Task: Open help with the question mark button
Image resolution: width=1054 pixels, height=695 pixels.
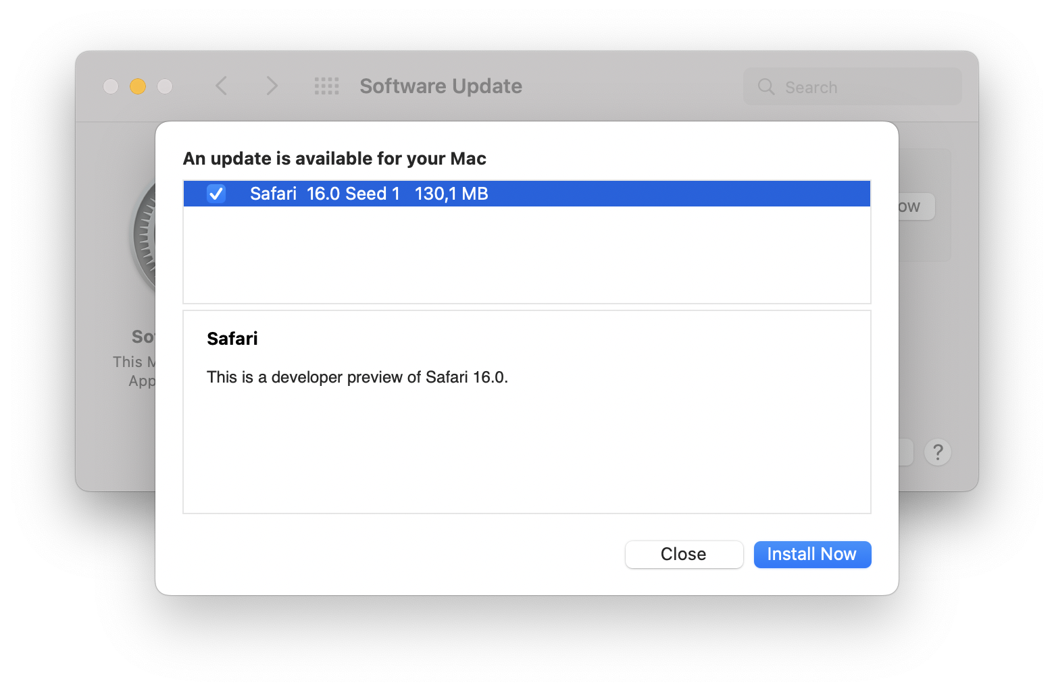Action: point(938,452)
